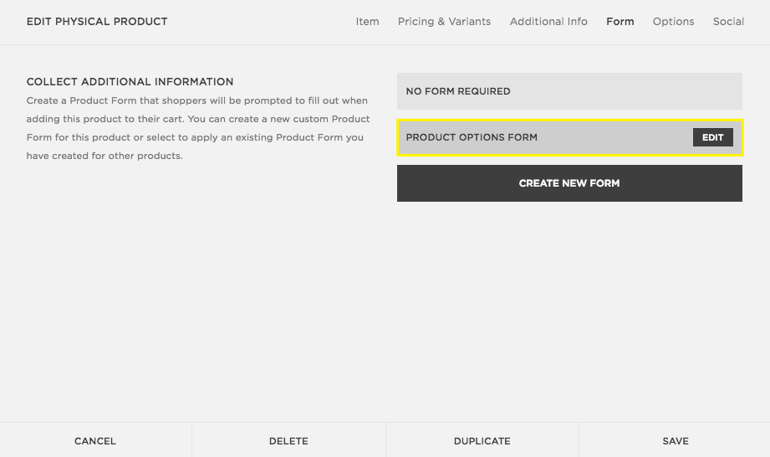Switch to the Social tab
Viewport: 770px width, 457px height.
pyautogui.click(x=728, y=22)
